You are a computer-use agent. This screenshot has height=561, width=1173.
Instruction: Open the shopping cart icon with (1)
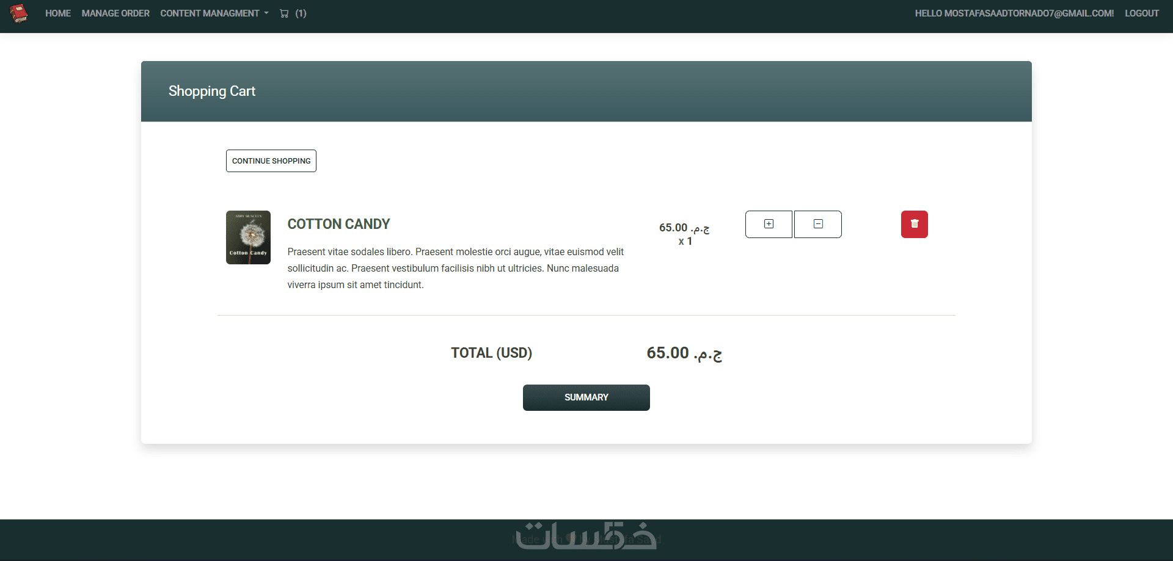(x=293, y=13)
